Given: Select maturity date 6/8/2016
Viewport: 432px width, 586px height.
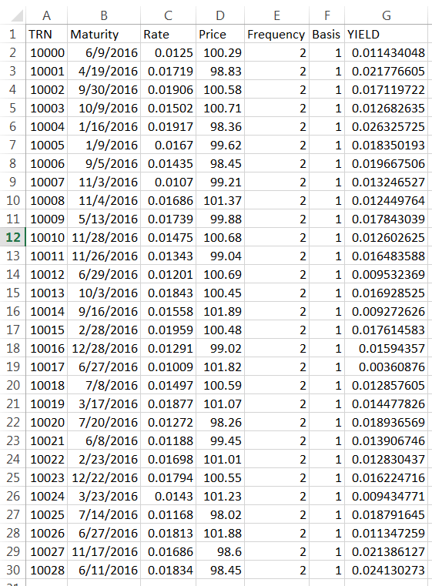Looking at the screenshot, I should (104, 440).
